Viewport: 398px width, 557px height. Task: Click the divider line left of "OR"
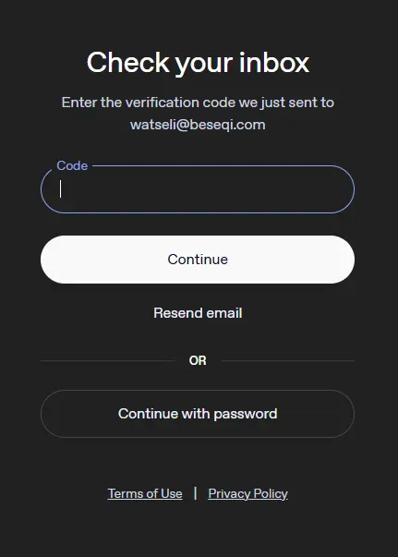(108, 360)
